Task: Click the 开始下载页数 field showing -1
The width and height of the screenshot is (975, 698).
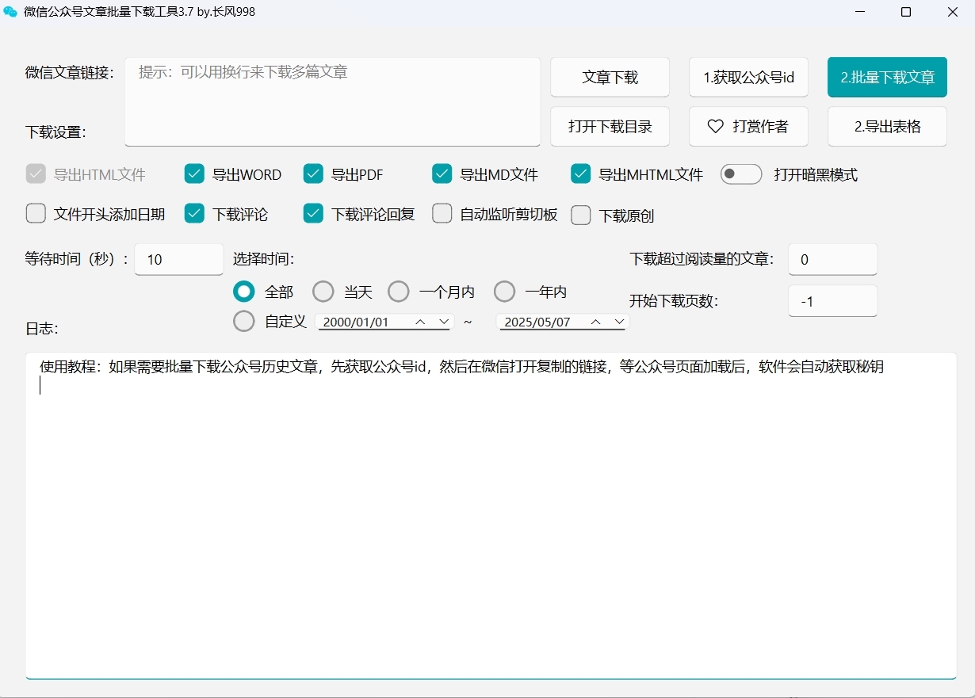Action: point(833,301)
